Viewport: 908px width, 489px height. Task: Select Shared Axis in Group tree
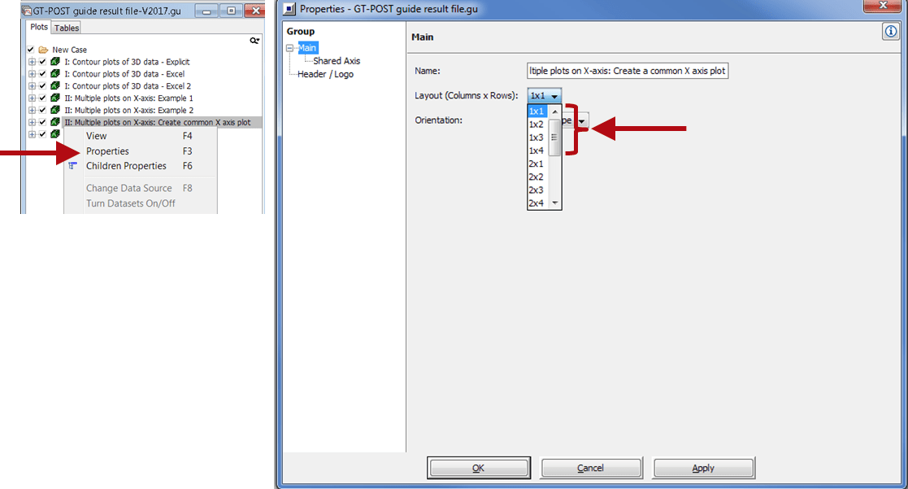click(x=337, y=61)
